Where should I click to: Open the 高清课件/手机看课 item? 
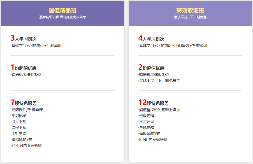coord(27,110)
